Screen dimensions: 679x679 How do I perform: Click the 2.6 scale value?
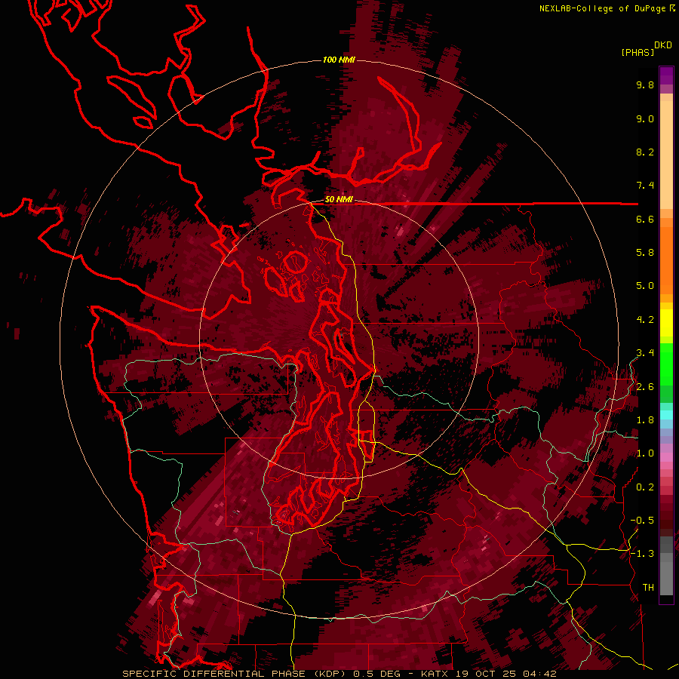645,387
